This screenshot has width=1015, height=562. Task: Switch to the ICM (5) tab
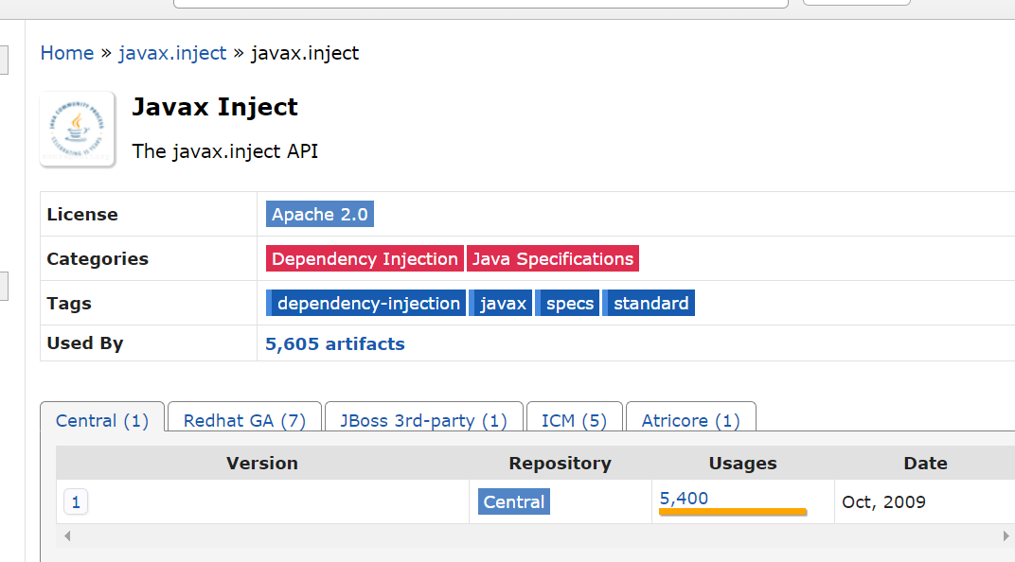point(574,420)
